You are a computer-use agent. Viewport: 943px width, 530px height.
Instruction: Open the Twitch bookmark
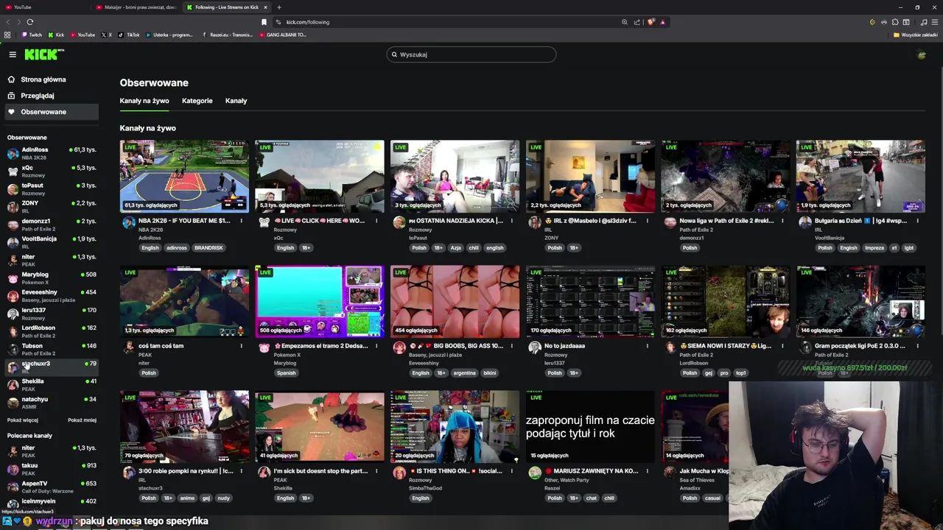tap(32, 35)
